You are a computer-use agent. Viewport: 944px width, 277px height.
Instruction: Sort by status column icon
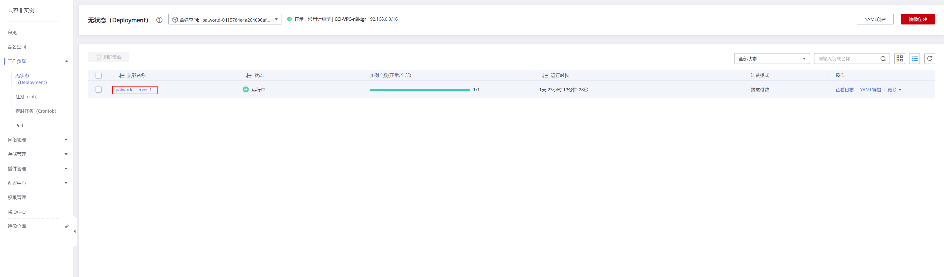tap(249, 76)
